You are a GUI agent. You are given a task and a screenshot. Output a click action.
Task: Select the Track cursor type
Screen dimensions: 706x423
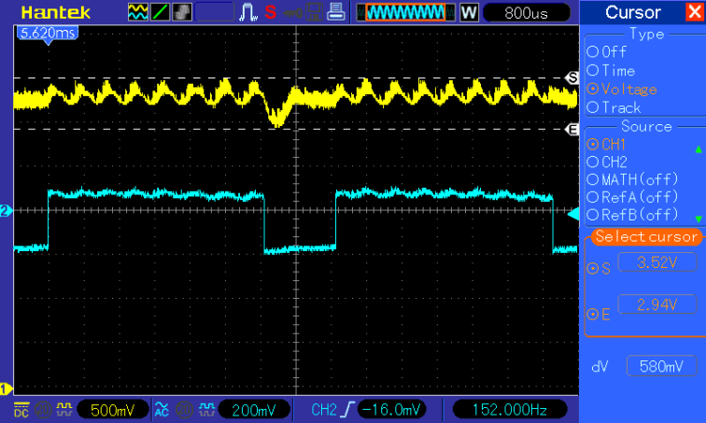pos(614,107)
